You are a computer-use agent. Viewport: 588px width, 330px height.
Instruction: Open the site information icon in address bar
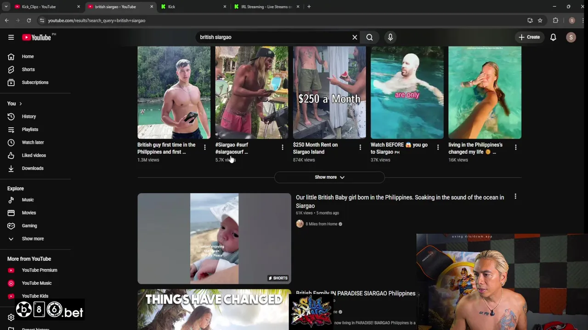coord(42,21)
